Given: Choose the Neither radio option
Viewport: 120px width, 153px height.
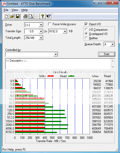Looking at the screenshot, I should (x=86, y=38).
